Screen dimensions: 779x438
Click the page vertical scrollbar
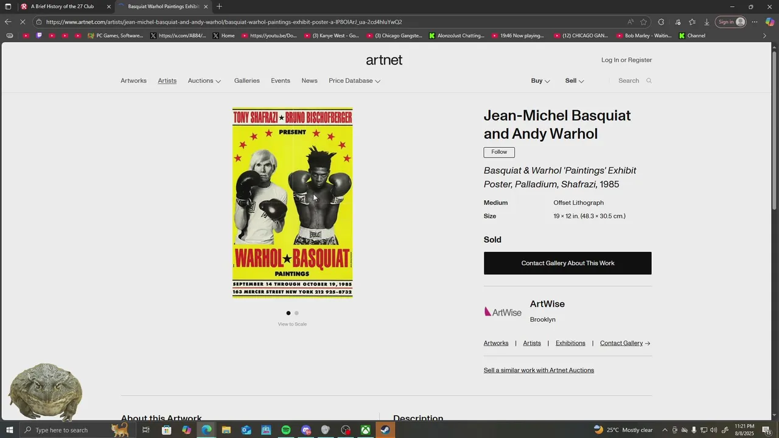tap(774, 131)
